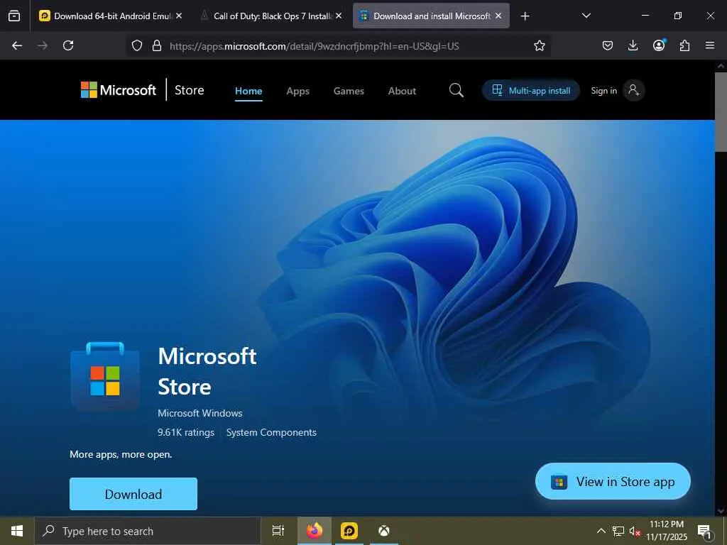This screenshot has width=727, height=545.
Task: Open a new browser tab
Action: (x=525, y=16)
